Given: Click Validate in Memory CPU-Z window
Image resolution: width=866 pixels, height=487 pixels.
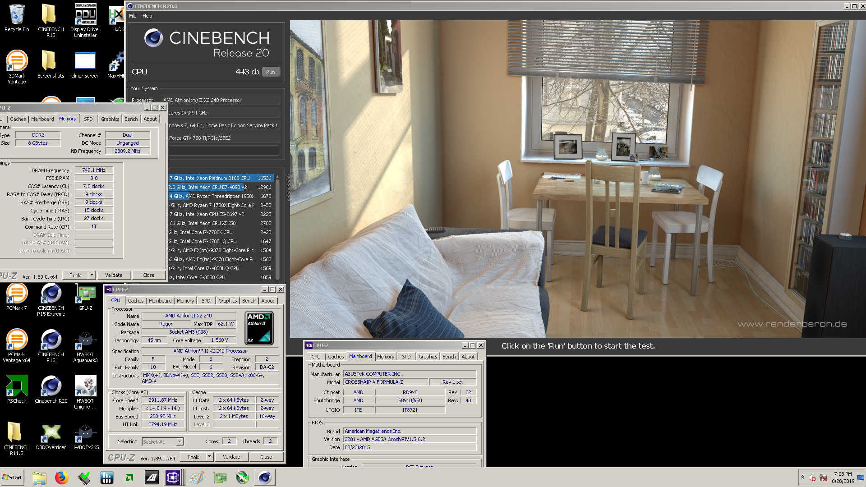Looking at the screenshot, I should (114, 275).
